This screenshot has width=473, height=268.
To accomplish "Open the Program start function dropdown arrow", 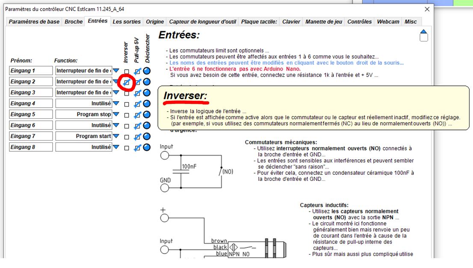I will coord(116,136).
